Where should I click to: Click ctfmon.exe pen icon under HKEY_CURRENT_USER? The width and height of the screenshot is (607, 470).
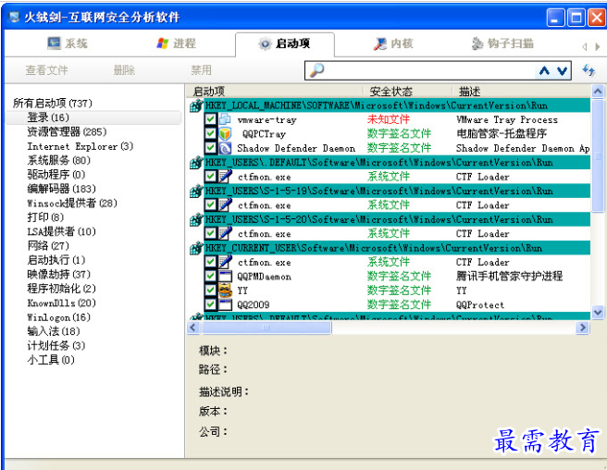(225, 262)
